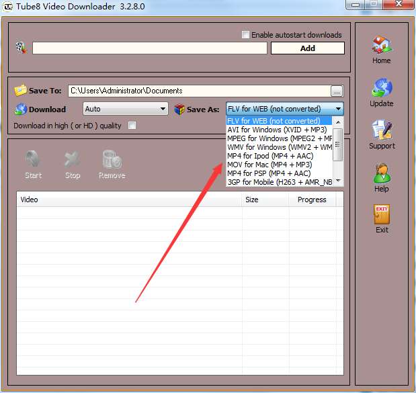
Task: Click the browse '...' button for save path
Action: click(x=337, y=91)
